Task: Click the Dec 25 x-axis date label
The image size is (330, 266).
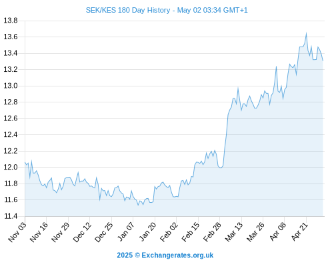Action: click(x=104, y=231)
